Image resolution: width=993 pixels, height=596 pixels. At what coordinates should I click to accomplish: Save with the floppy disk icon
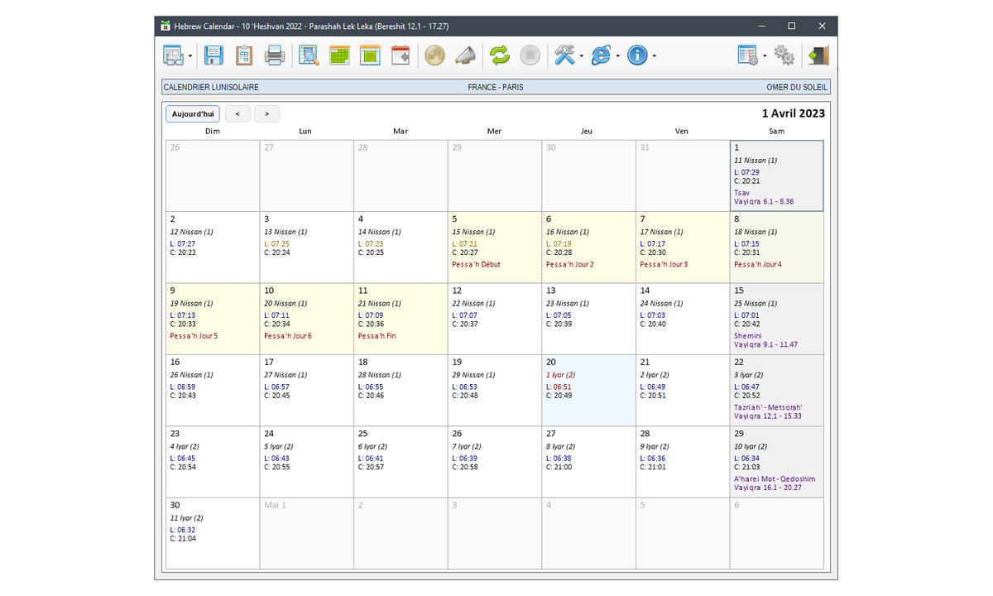click(213, 55)
